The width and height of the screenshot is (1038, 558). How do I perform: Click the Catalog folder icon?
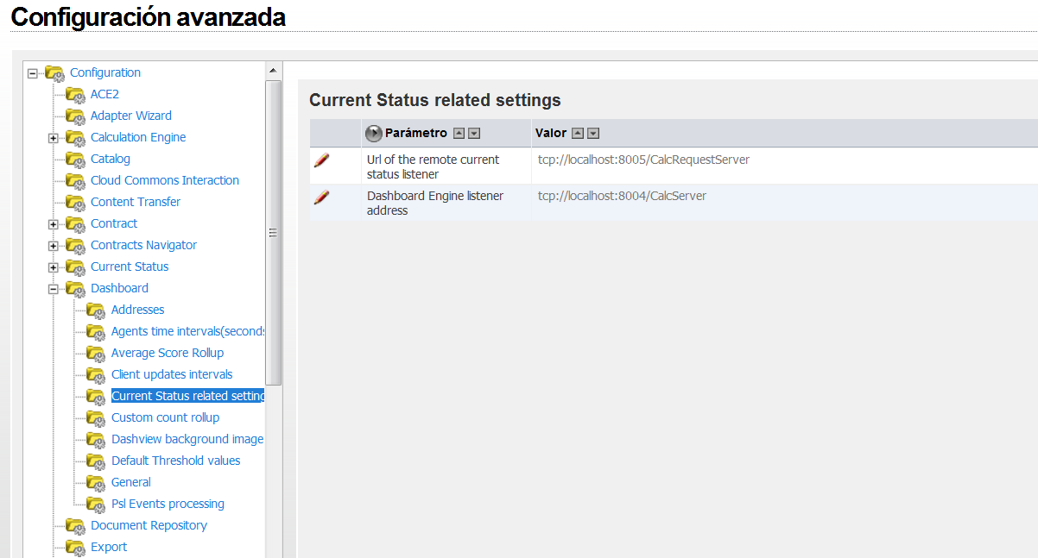tap(75, 160)
